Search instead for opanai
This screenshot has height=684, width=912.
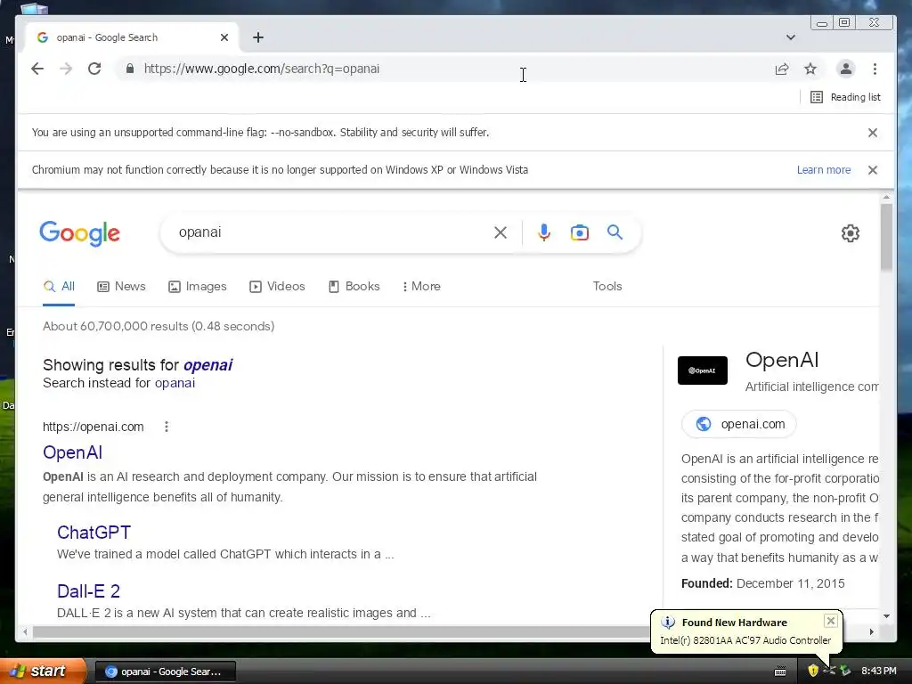175,383
